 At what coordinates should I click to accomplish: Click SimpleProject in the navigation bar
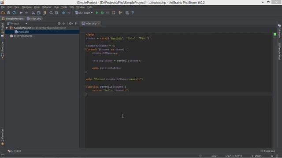(x=13, y=18)
